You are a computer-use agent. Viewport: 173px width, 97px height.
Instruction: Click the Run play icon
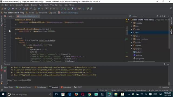(x=51, y=9)
